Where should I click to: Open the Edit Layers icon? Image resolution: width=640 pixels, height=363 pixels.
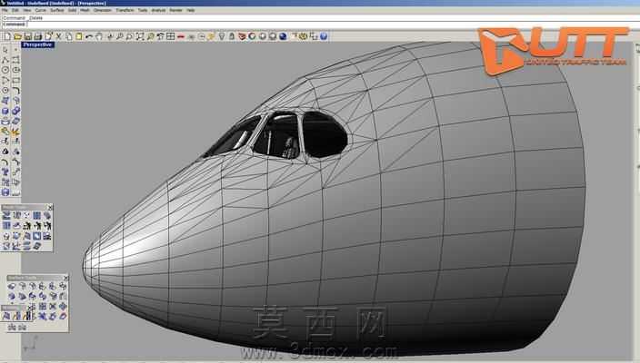pyautogui.click(x=242, y=36)
